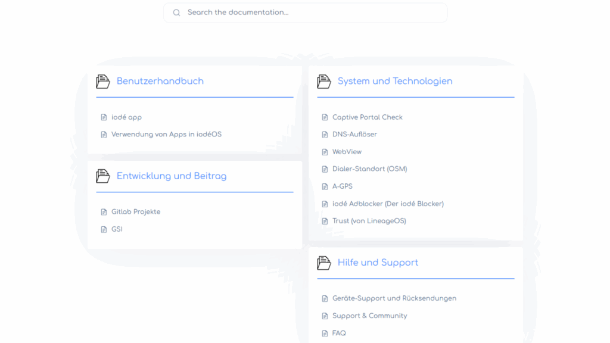Image resolution: width=610 pixels, height=343 pixels.
Task: Click document icon next to A-GPS
Action: pyautogui.click(x=325, y=186)
